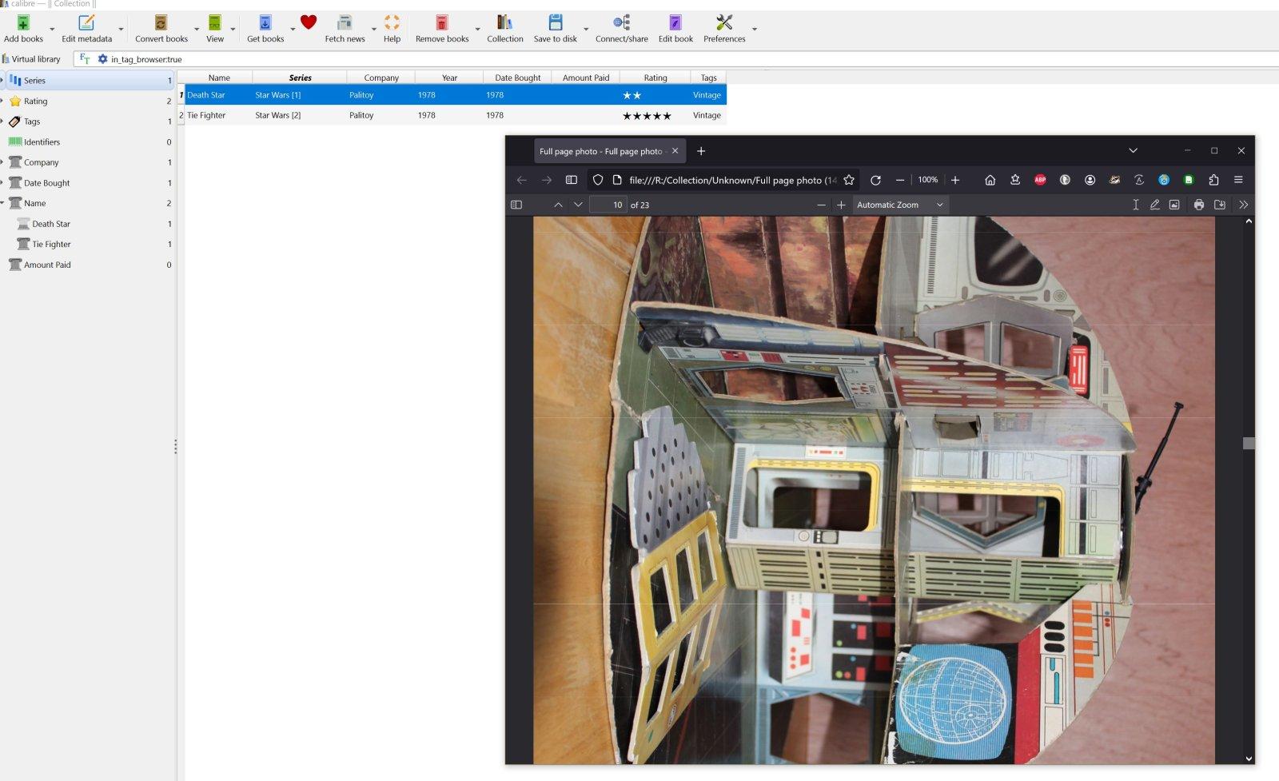The image size is (1279, 781).
Task: Click the browser address bar URL
Action: (733, 180)
